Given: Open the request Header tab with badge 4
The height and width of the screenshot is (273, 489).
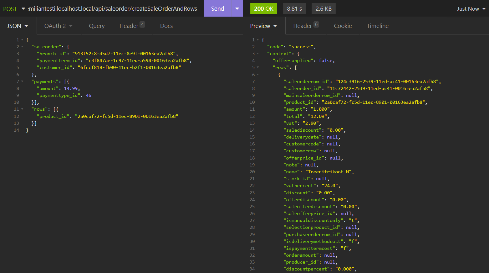Looking at the screenshot, I should pos(132,26).
